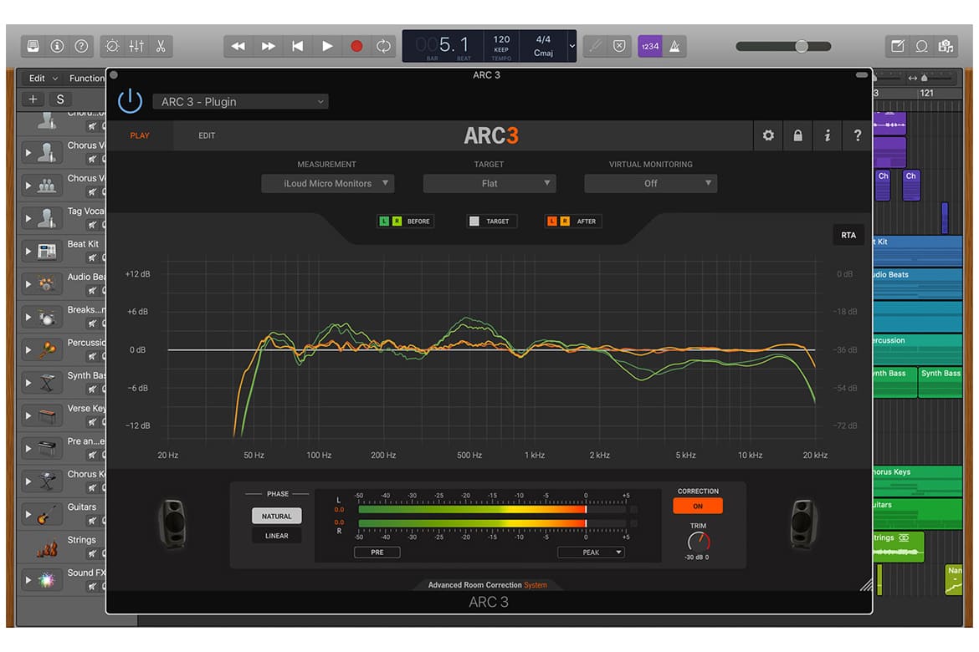Switch to the PLAY tab

140,135
